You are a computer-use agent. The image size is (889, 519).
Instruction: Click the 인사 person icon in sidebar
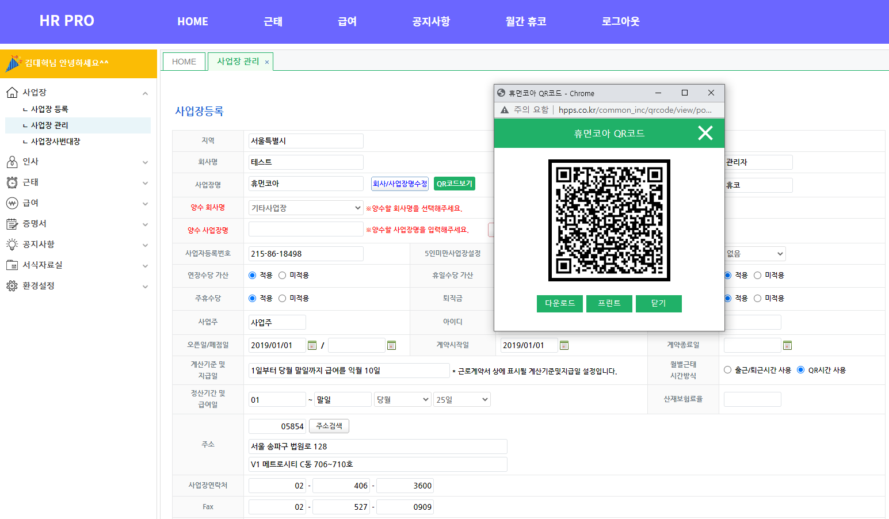[x=12, y=162]
